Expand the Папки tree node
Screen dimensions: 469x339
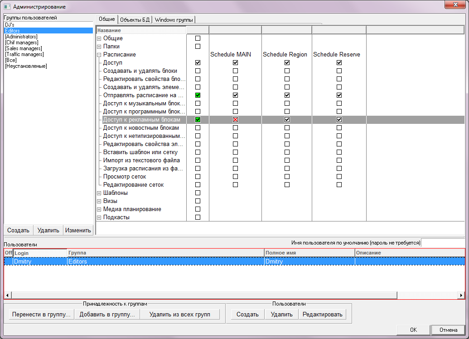(x=99, y=47)
